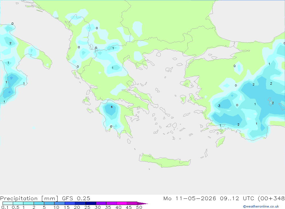Viewport: 285px width, 209px height.
Task: Click the '2' value over southern Italy
Action: click(10, 43)
